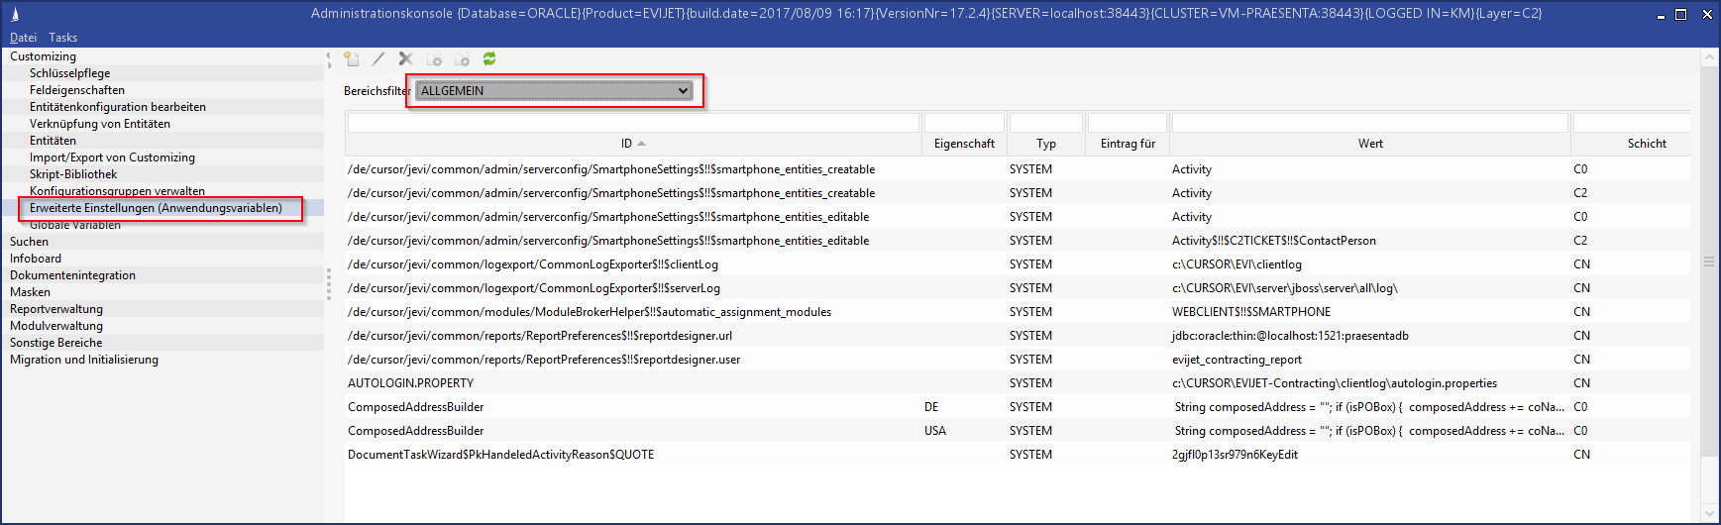Open the Tasks menu

click(62, 38)
